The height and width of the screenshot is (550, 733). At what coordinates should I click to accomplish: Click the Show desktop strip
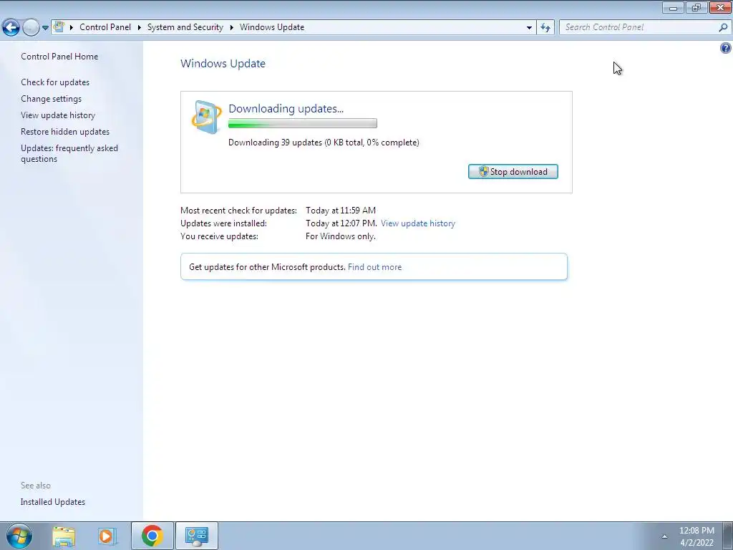point(728,536)
